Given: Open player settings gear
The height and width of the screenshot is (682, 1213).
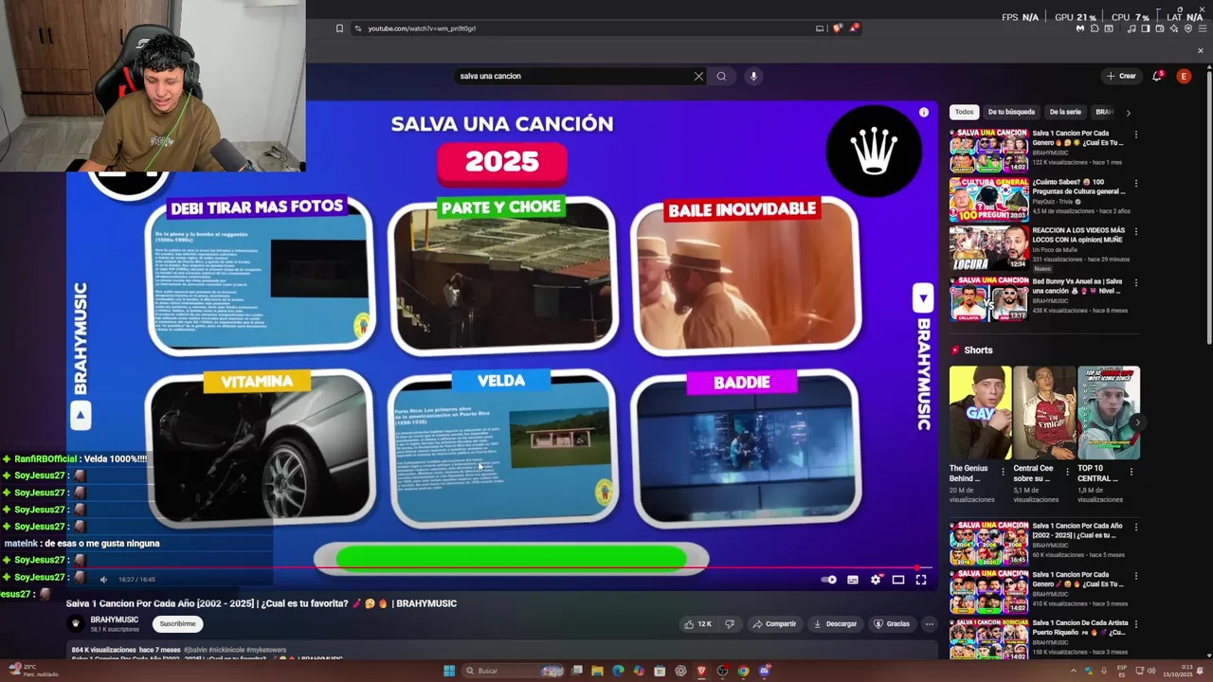Looking at the screenshot, I should pyautogui.click(x=876, y=580).
